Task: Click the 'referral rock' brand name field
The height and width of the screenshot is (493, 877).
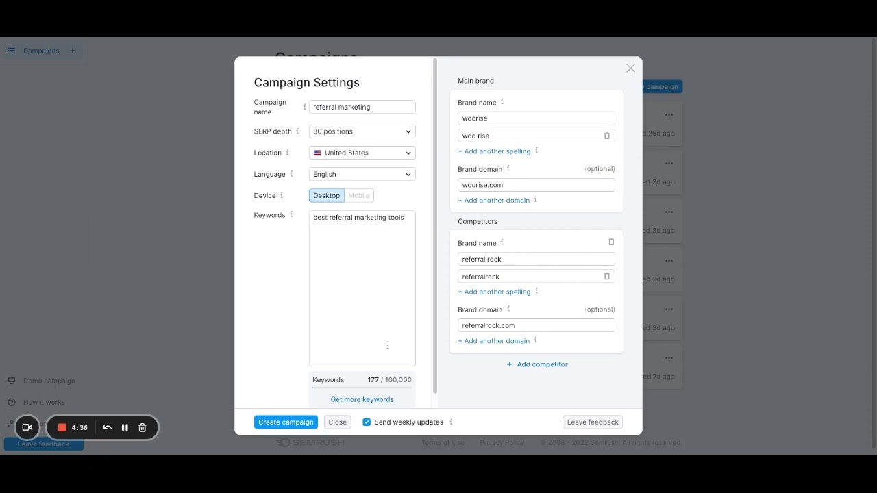Action: coord(536,259)
